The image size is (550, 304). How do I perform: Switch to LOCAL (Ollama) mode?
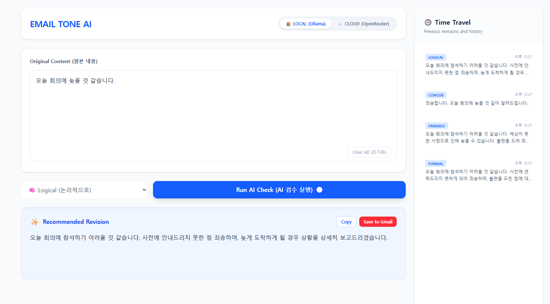pos(306,24)
